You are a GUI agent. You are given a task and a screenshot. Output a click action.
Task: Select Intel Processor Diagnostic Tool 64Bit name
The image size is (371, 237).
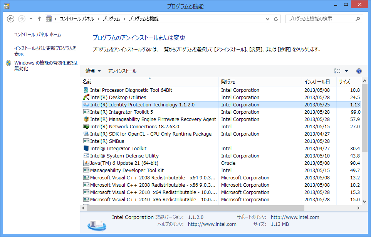point(131,90)
